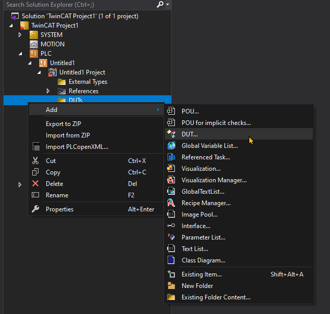Click the Copy pages icon
330x314 pixels.
(35, 172)
